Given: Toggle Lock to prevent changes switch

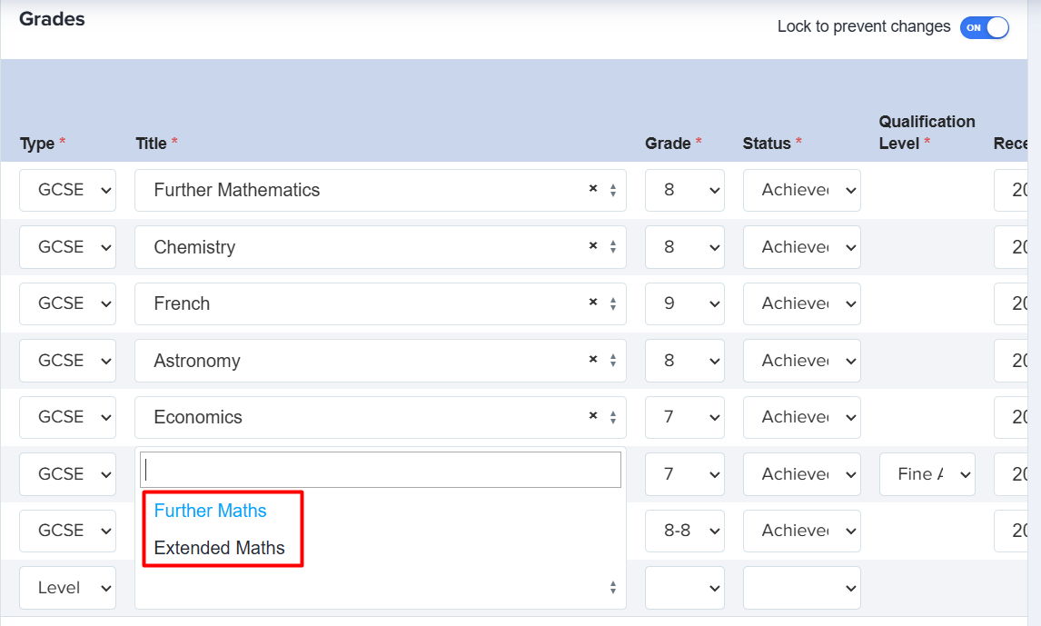Looking at the screenshot, I should click(x=984, y=27).
